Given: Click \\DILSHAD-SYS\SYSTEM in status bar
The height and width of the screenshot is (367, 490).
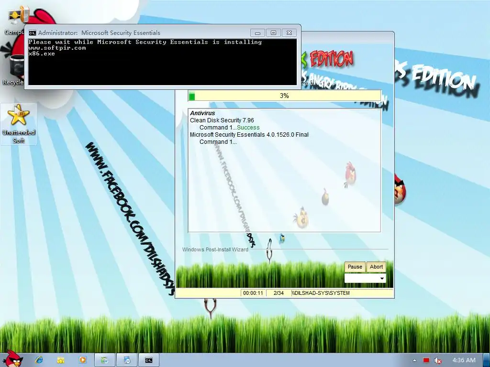Looking at the screenshot, I should 321,293.
